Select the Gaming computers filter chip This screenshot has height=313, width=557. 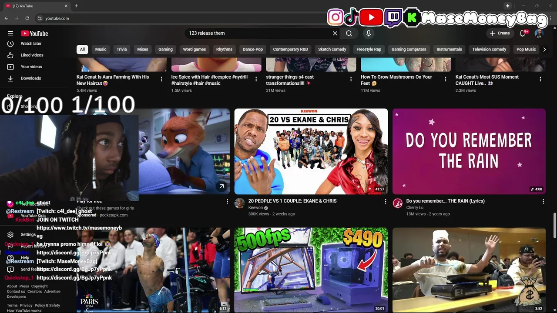(x=409, y=50)
